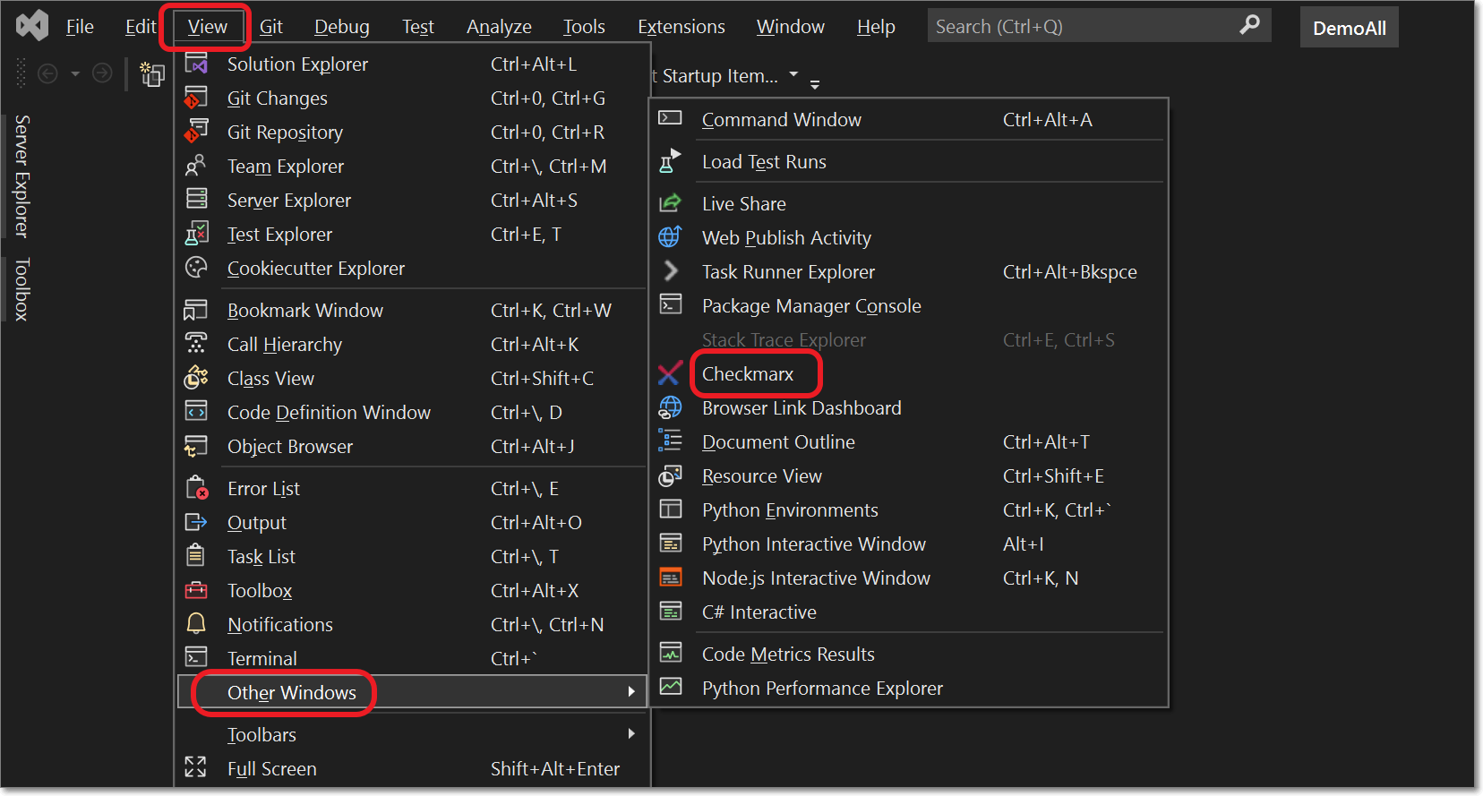Viewport: 1483px width, 796px height.
Task: Click the Document Outline icon
Action: [671, 441]
